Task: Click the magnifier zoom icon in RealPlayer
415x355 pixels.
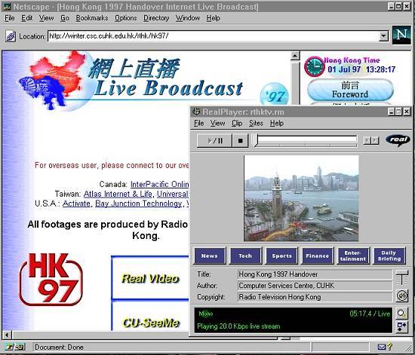Action: [x=401, y=314]
